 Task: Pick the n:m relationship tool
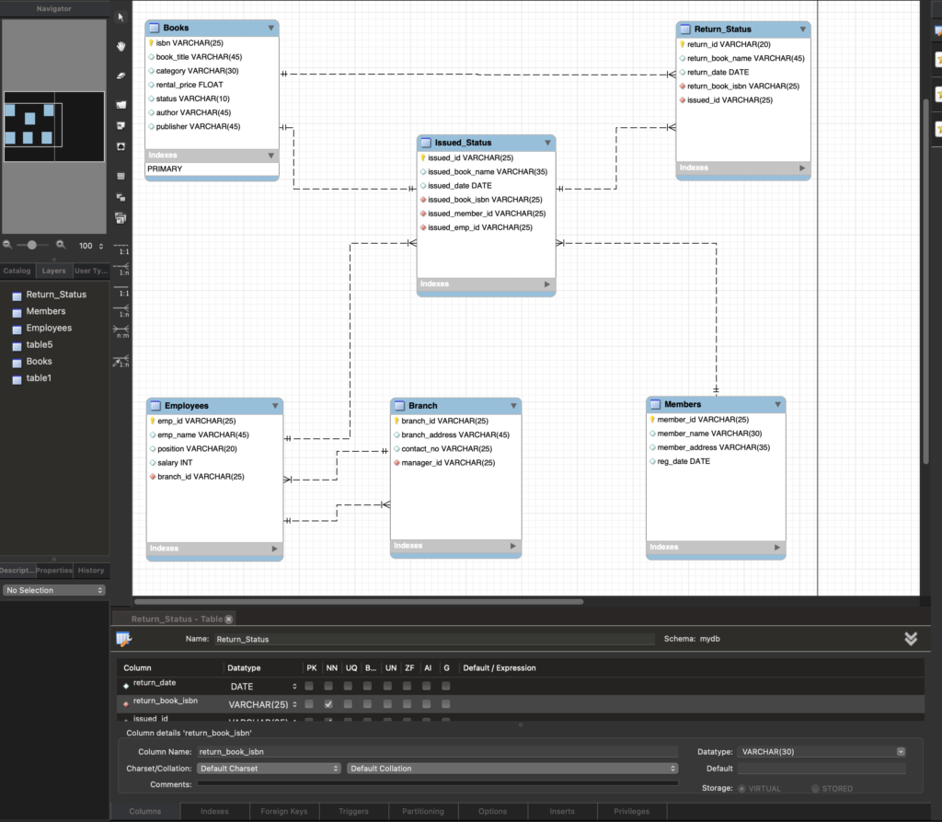click(x=121, y=330)
